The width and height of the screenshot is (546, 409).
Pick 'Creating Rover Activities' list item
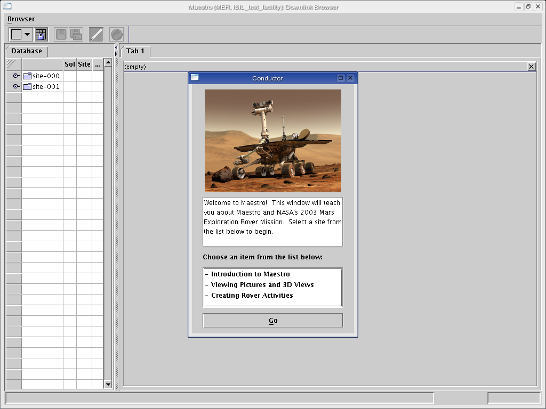252,296
